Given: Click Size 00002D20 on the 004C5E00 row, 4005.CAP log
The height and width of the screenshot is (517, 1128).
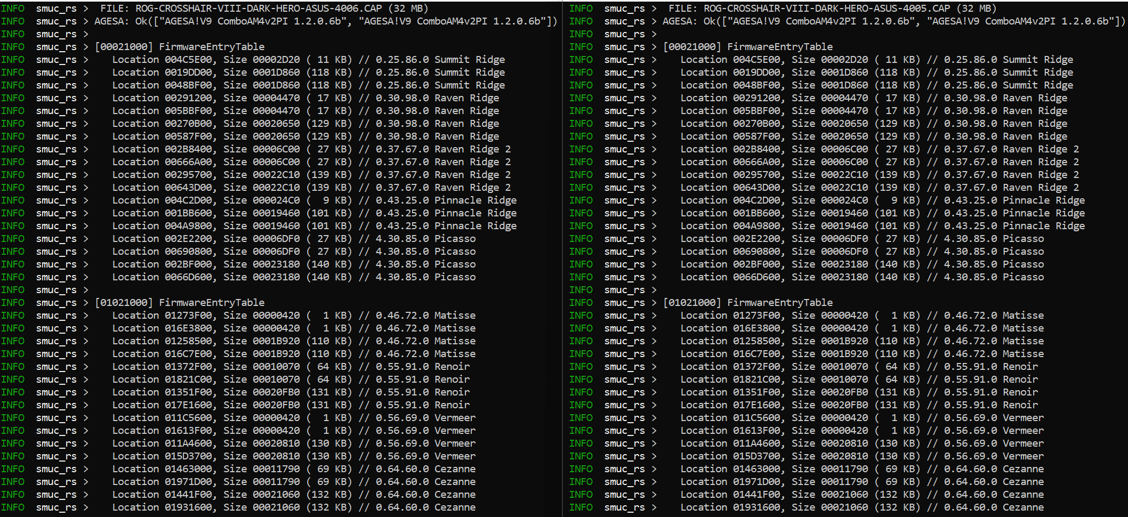Looking at the screenshot, I should pos(830,60).
